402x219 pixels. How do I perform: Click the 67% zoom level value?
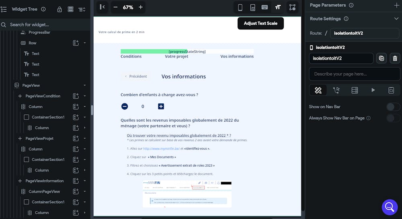coord(128,7)
